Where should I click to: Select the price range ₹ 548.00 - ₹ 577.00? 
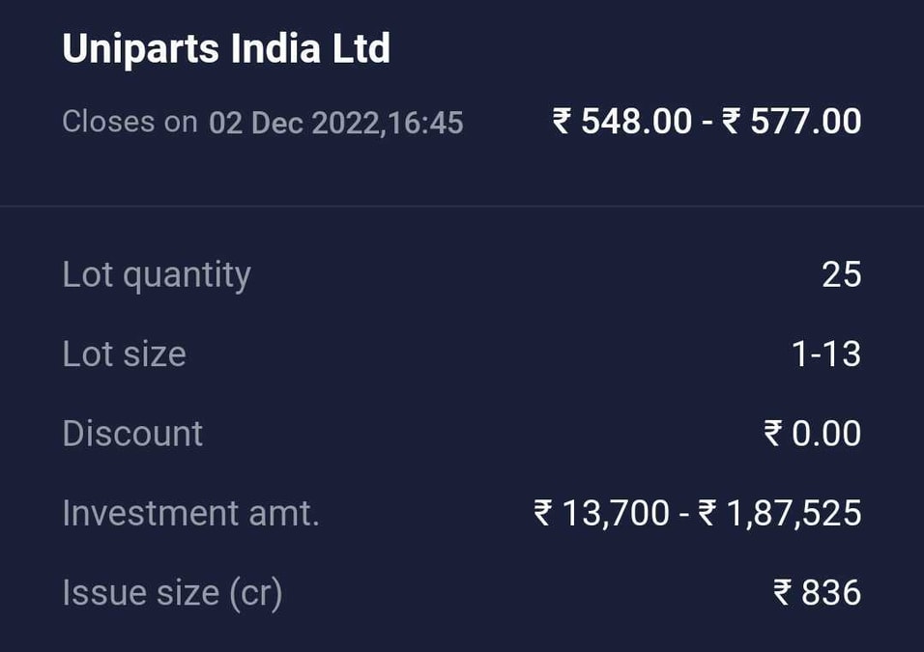pos(706,121)
